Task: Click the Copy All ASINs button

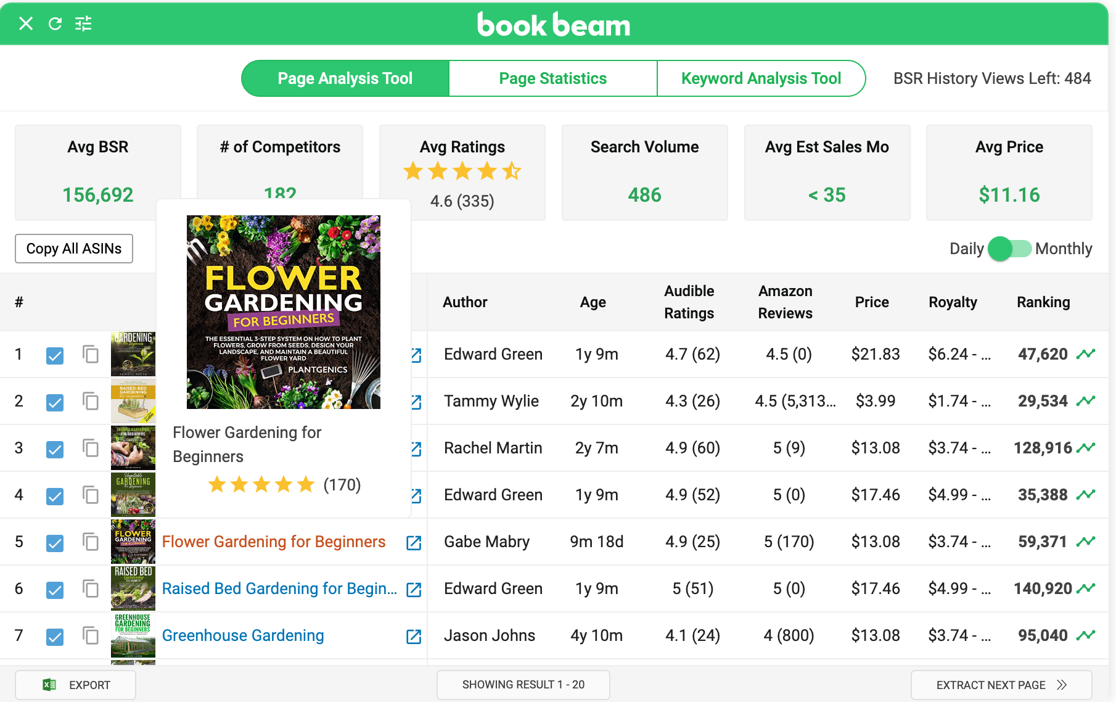Action: pyautogui.click(x=73, y=249)
